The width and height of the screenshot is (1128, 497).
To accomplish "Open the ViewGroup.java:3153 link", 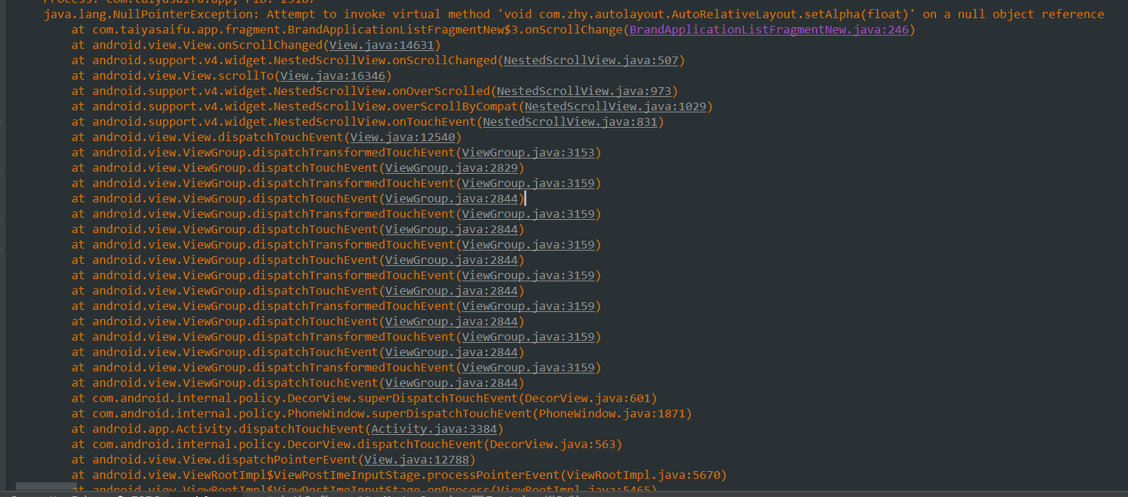I will 528,153.
